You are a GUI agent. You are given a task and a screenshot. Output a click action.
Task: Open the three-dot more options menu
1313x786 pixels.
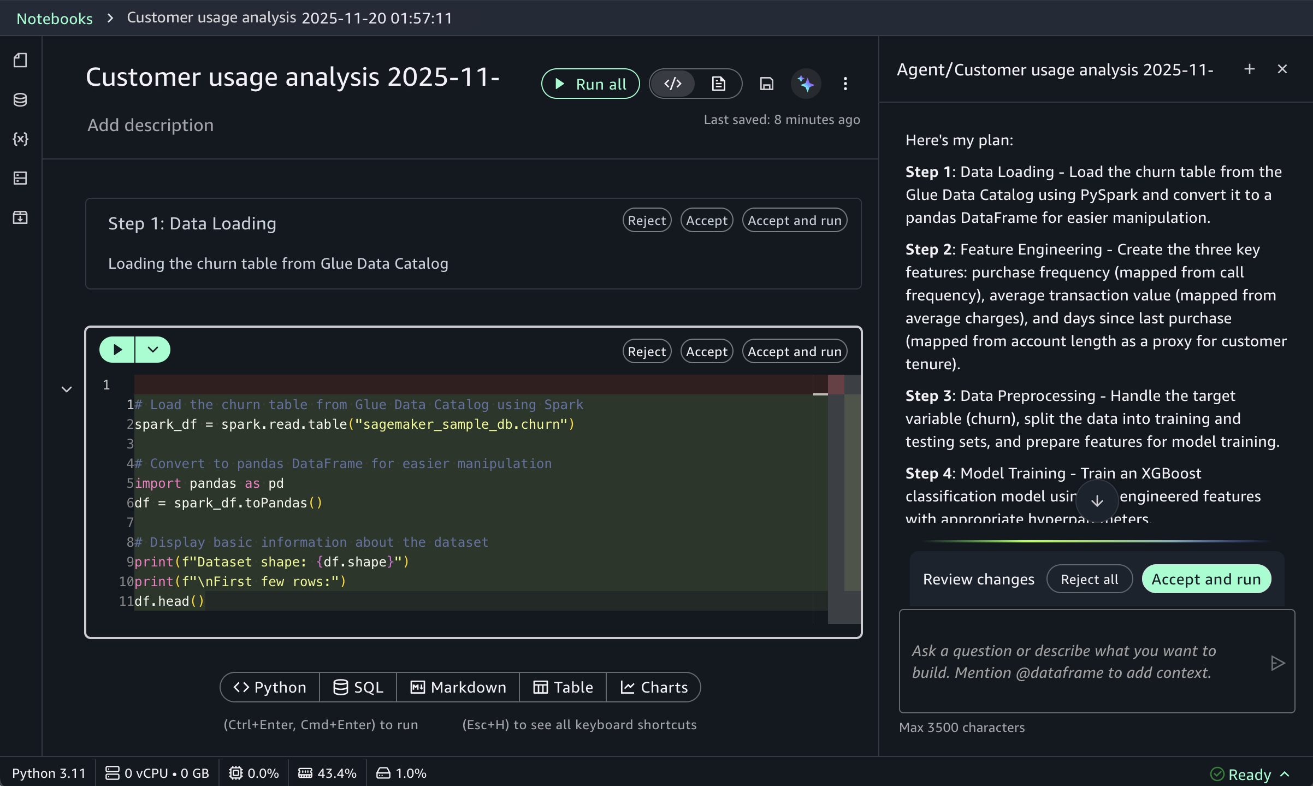pyautogui.click(x=845, y=84)
